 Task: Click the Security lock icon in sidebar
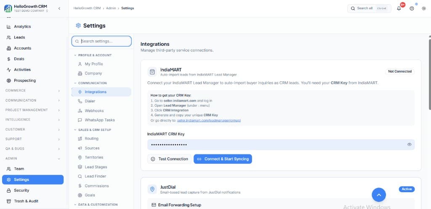click(x=8, y=191)
